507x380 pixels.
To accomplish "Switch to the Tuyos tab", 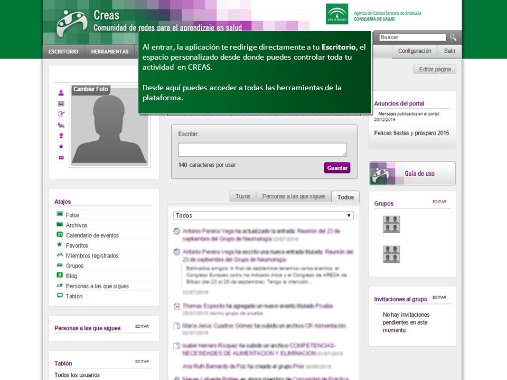I will tap(243, 196).
